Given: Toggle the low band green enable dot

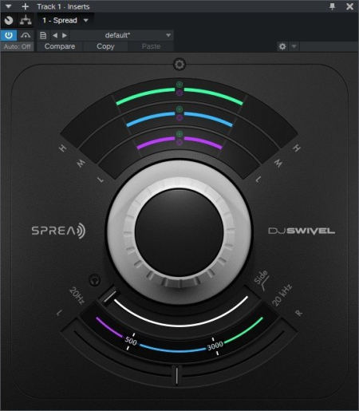Looking at the screenshot, I should tap(179, 133).
